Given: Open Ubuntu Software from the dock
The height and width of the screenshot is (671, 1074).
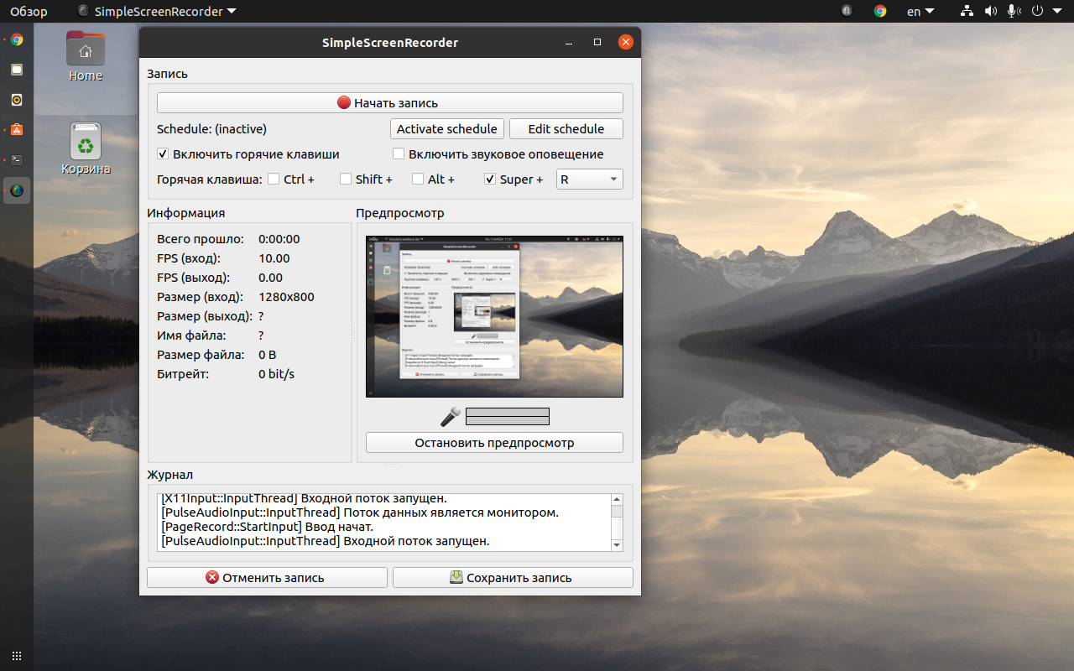Looking at the screenshot, I should click(17, 129).
